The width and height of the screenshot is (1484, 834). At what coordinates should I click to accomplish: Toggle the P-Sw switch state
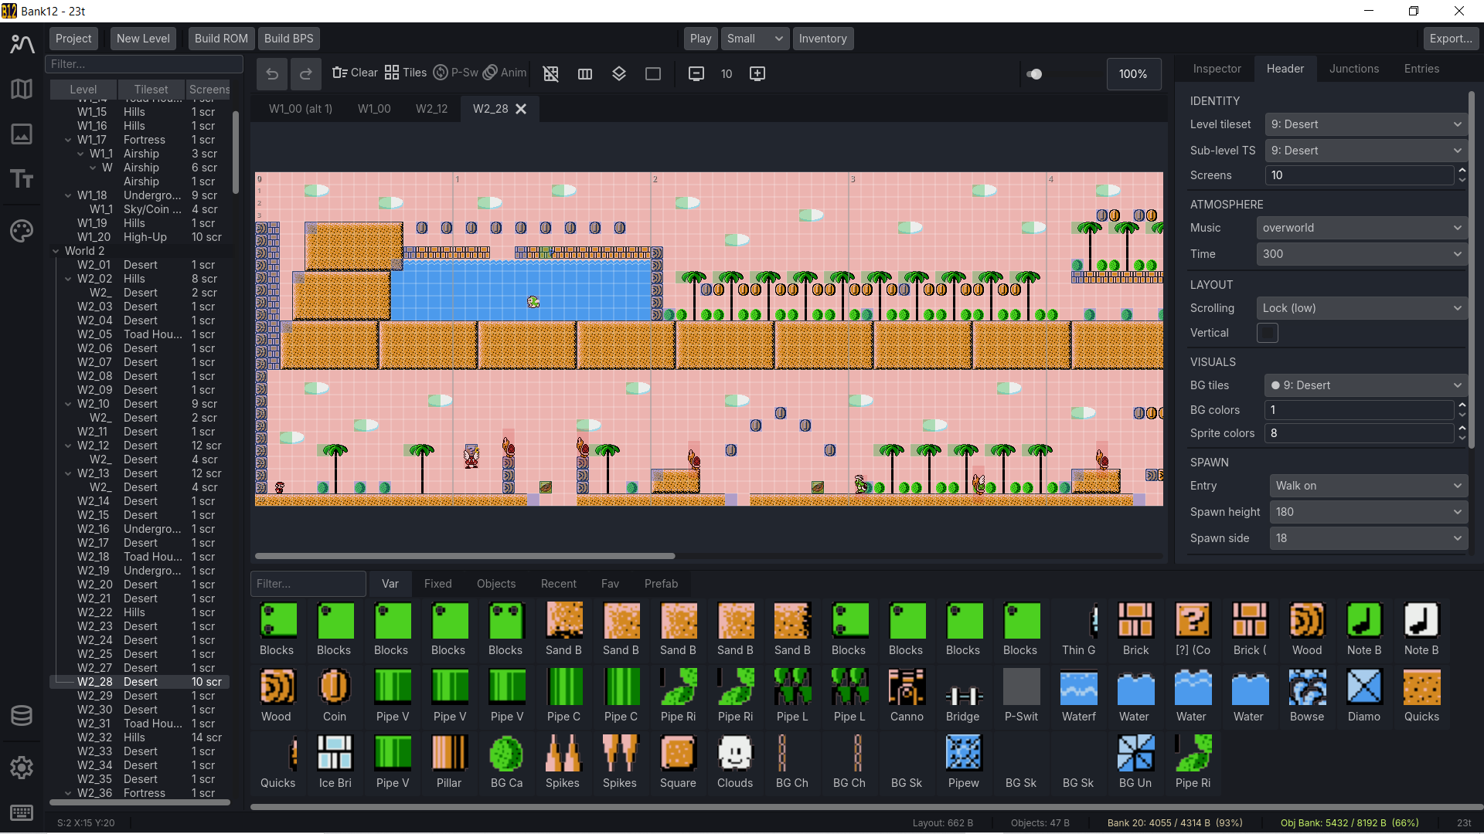[x=455, y=73]
